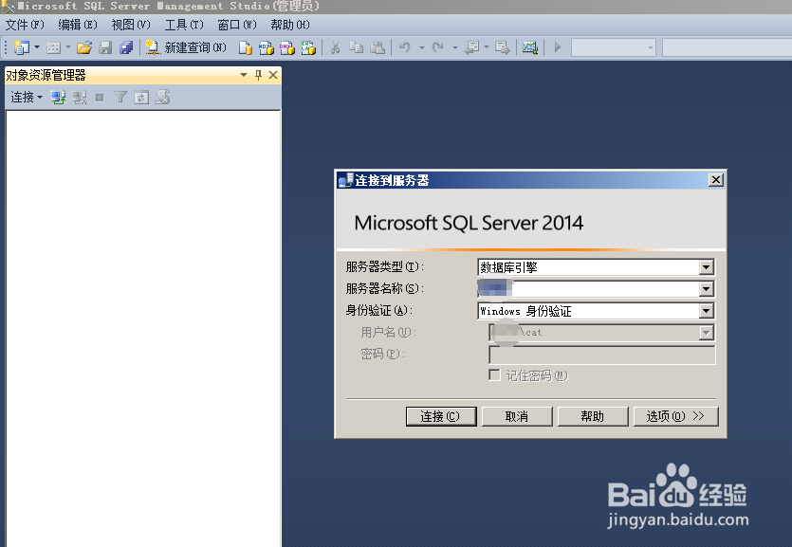Click the empty Object Explorer tree pane
792x547 pixels.
click(143, 328)
